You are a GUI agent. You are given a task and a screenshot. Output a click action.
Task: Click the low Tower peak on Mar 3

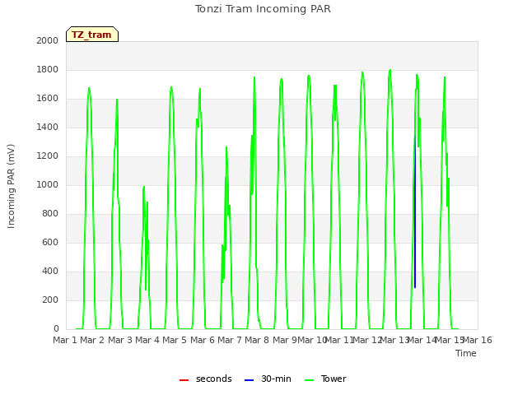(x=144, y=187)
